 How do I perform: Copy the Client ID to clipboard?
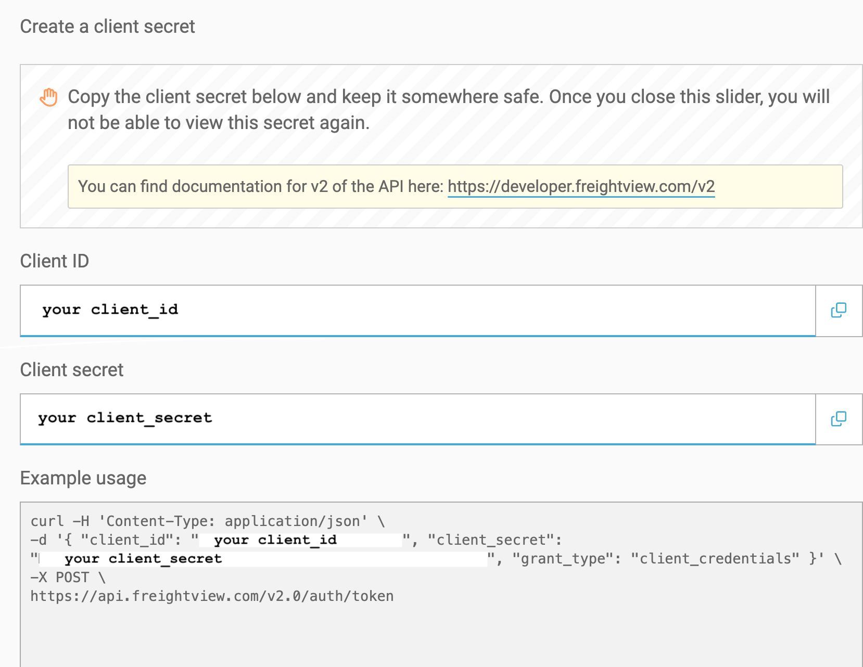pyautogui.click(x=839, y=311)
